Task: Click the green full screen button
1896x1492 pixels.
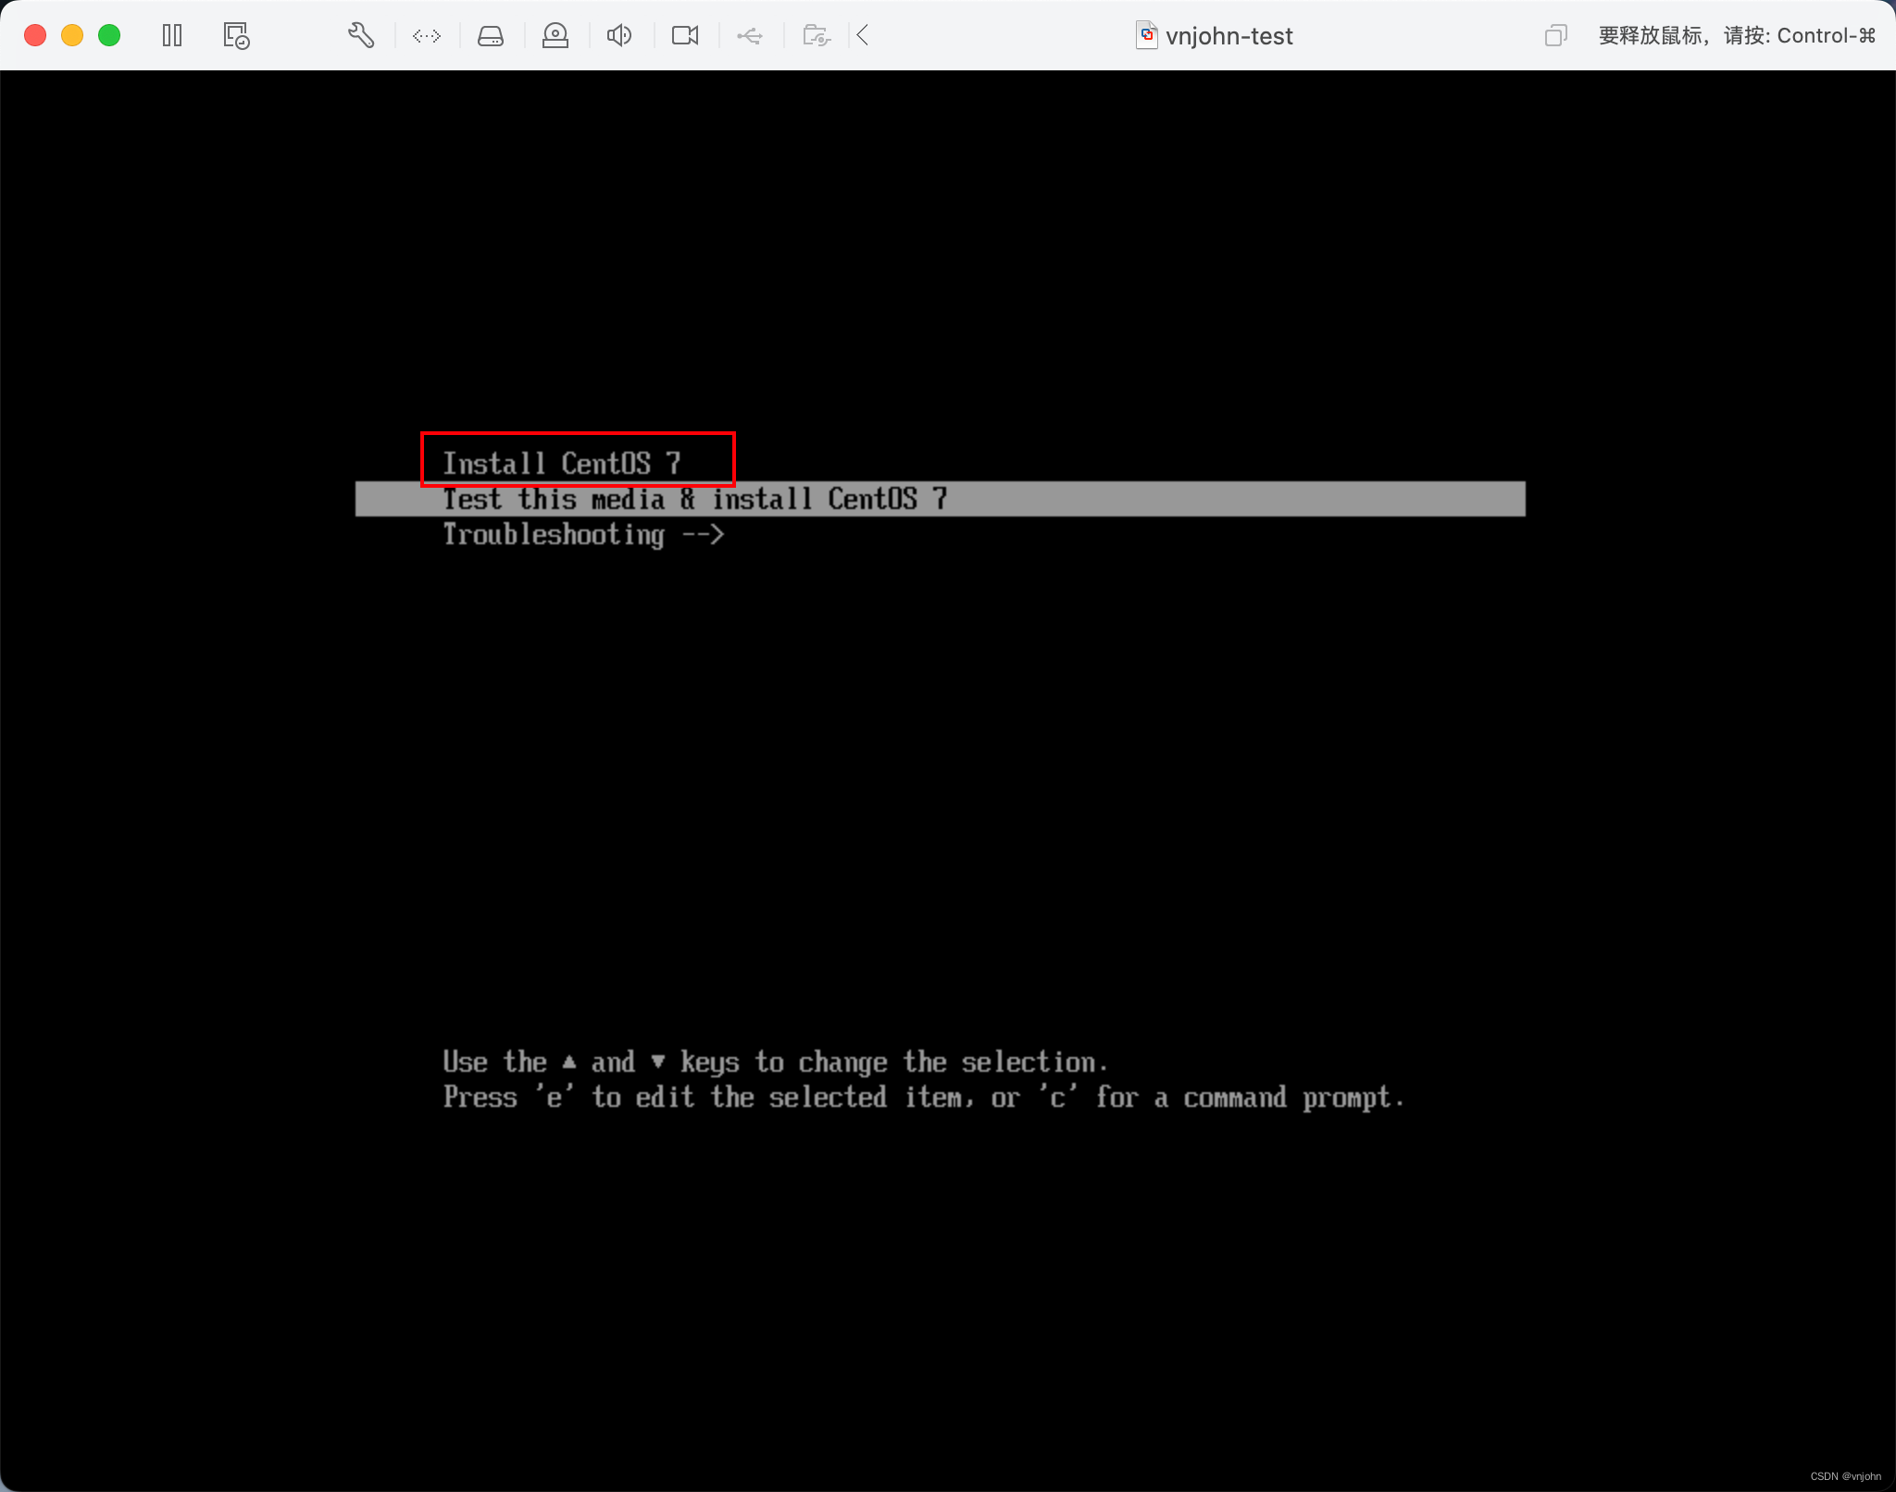Action: [x=109, y=36]
